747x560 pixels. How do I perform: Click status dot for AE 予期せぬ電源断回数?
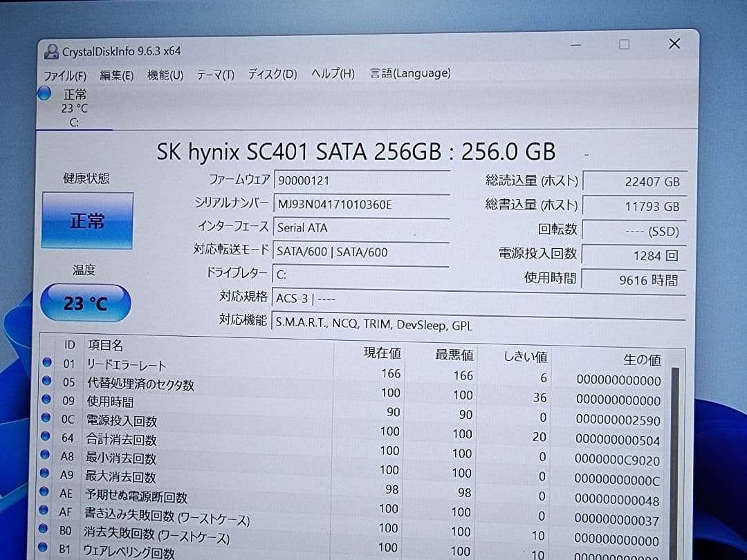pyautogui.click(x=44, y=492)
